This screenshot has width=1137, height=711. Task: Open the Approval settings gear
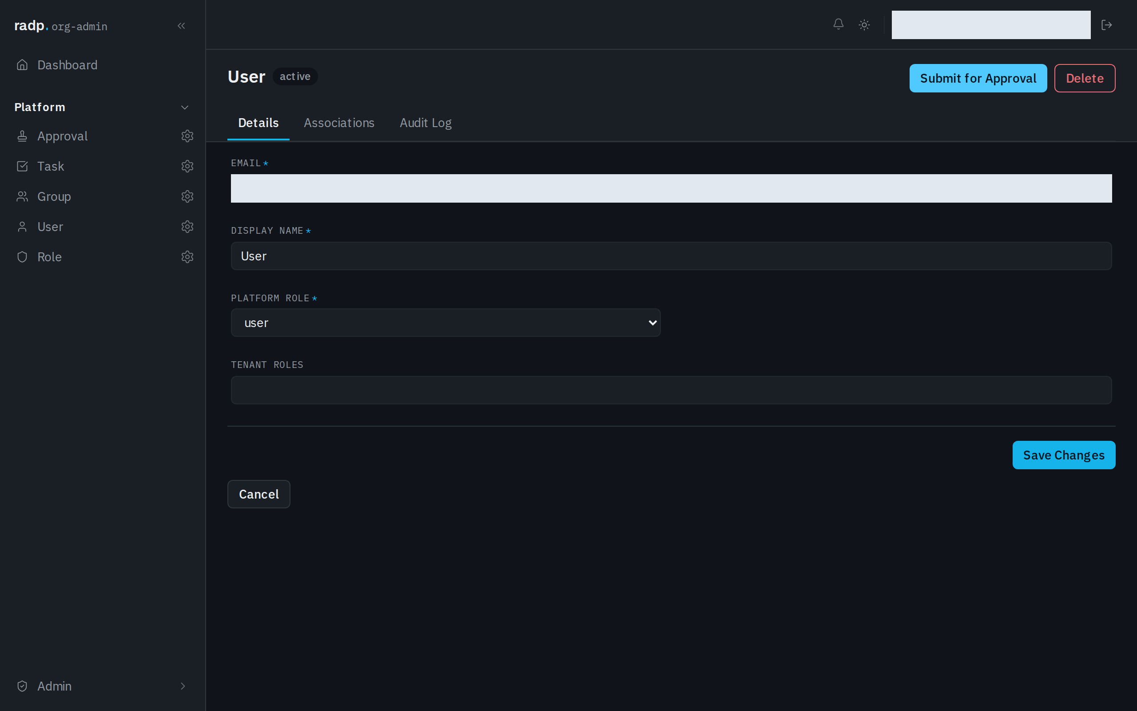click(x=187, y=136)
